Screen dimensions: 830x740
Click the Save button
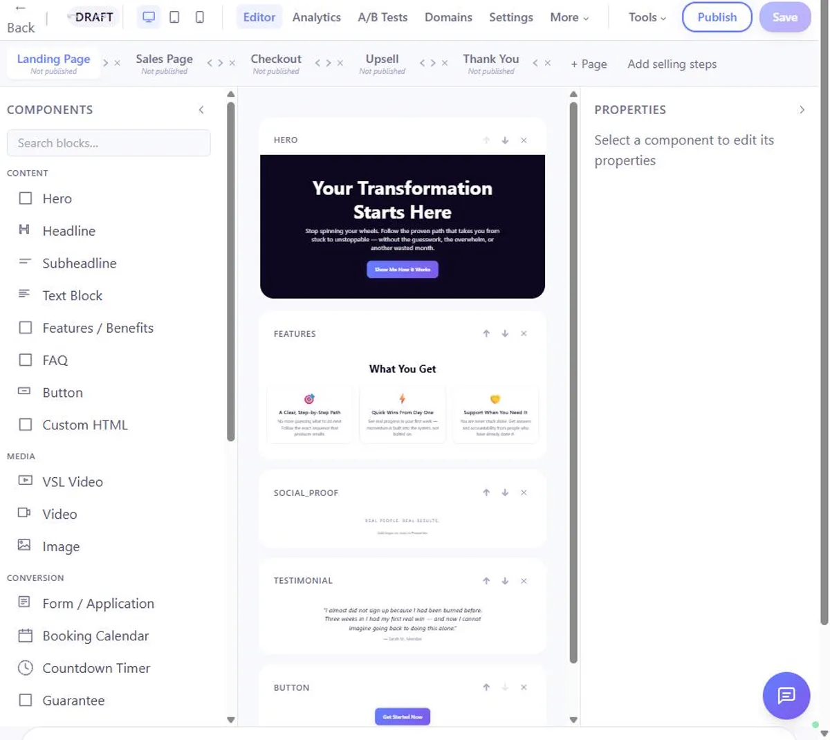[x=785, y=17]
